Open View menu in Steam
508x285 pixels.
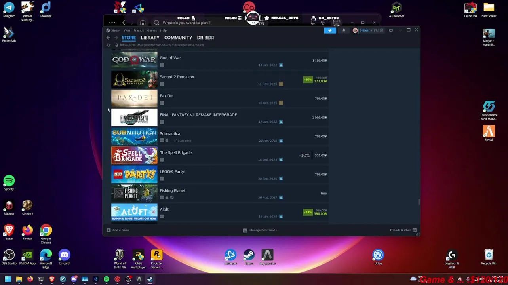pos(127,30)
